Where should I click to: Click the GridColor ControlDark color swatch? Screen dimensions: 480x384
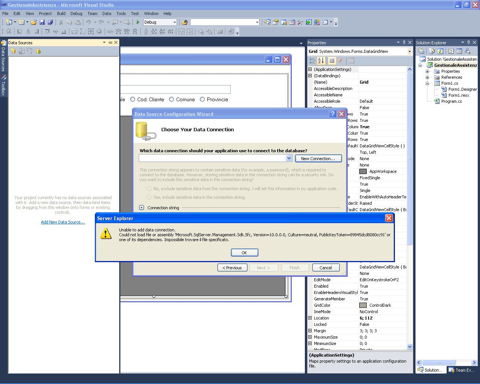click(x=363, y=305)
